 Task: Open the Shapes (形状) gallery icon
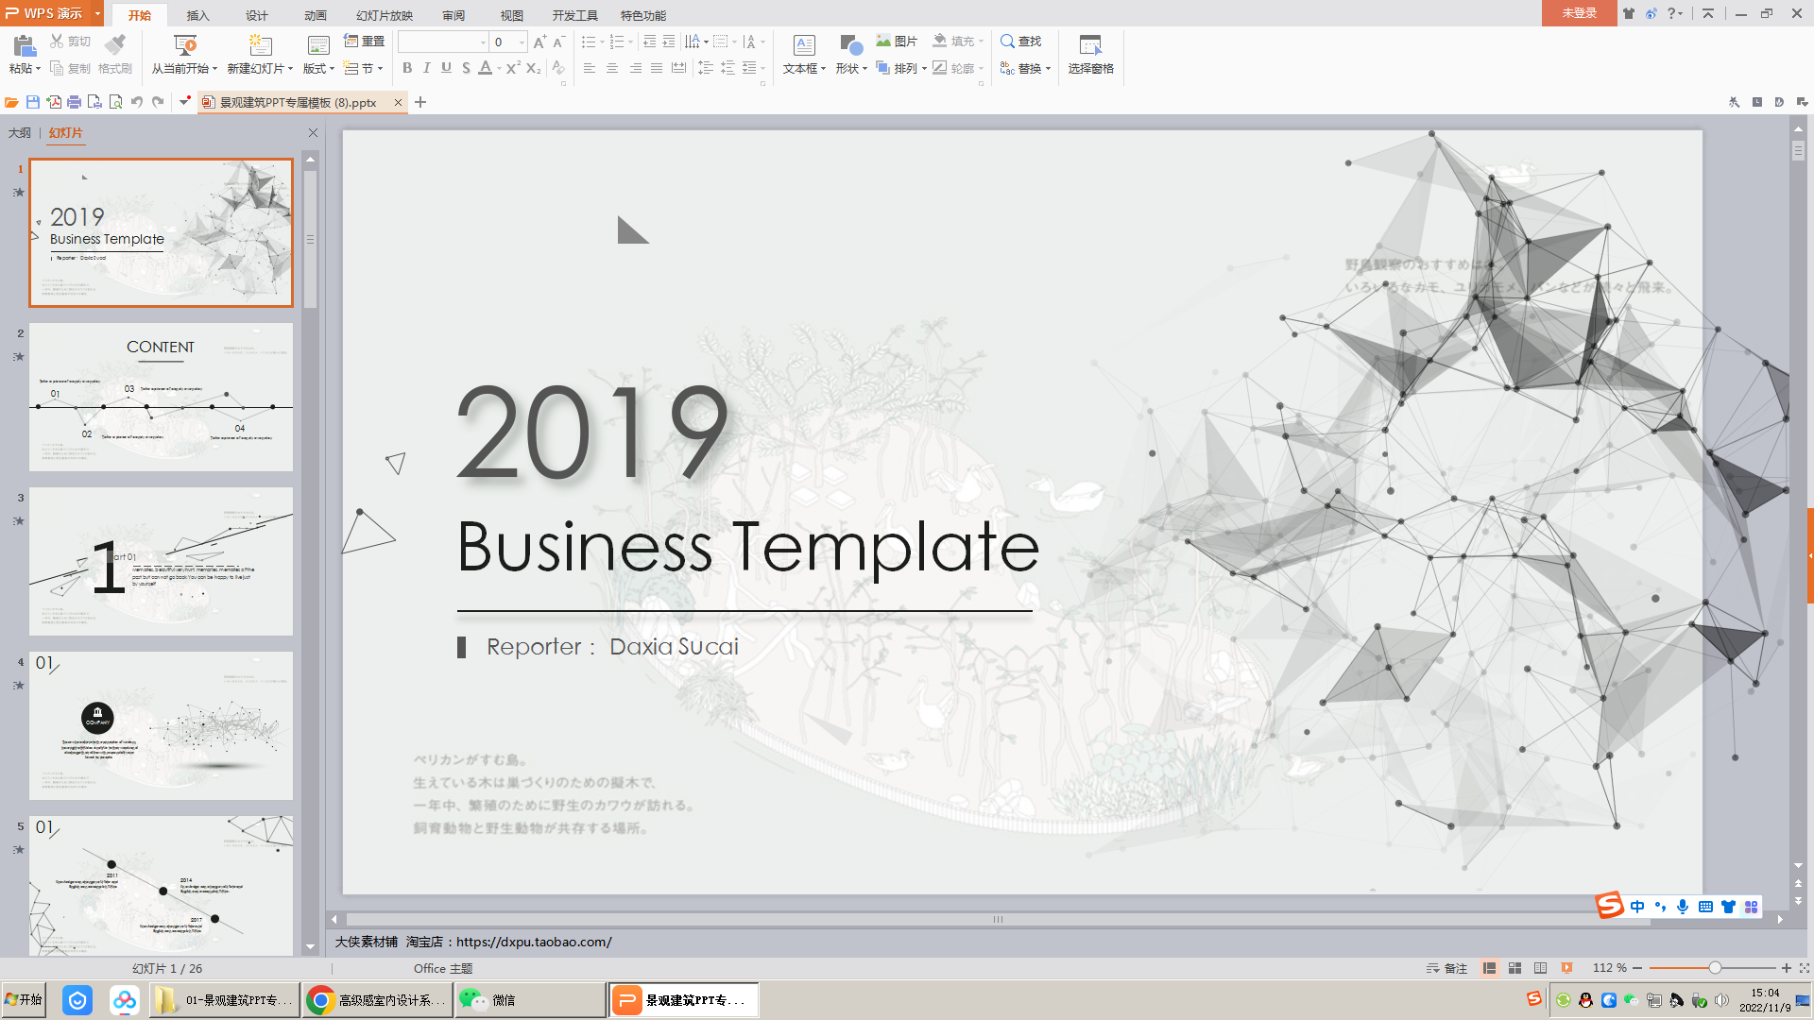click(x=850, y=45)
